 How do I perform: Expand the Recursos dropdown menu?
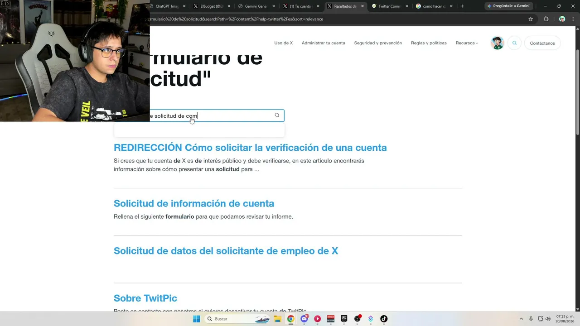[467, 43]
